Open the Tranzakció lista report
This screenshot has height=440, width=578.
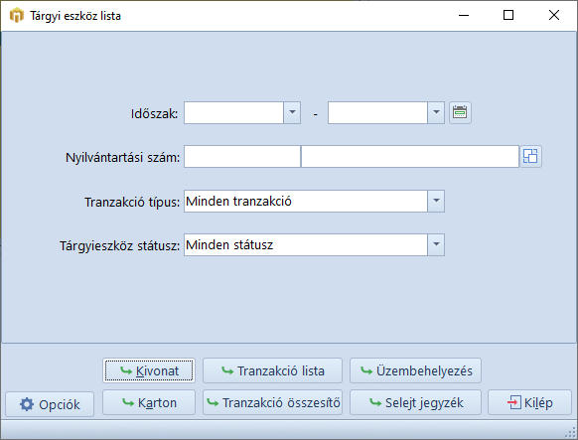(x=272, y=370)
